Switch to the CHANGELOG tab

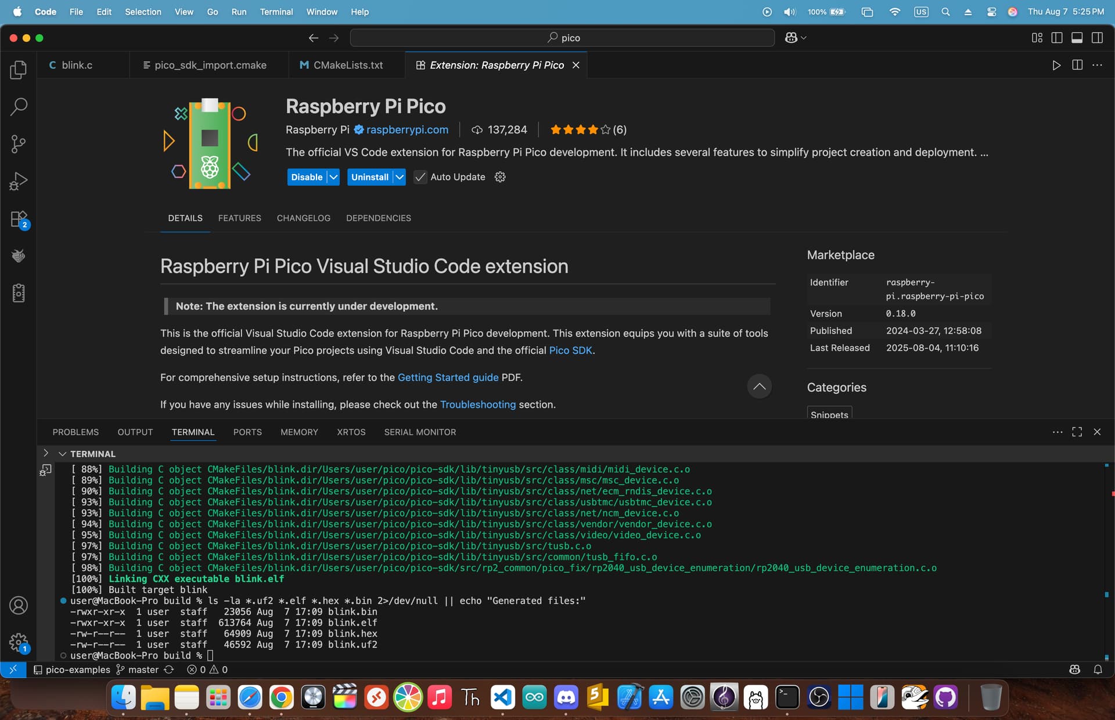[303, 218]
